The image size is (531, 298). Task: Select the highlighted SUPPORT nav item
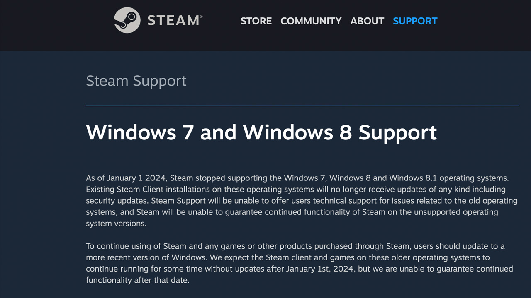pos(415,21)
